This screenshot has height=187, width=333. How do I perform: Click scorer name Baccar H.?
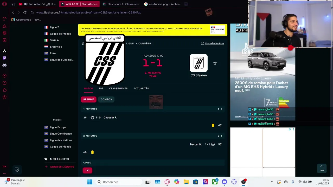coord(196,144)
